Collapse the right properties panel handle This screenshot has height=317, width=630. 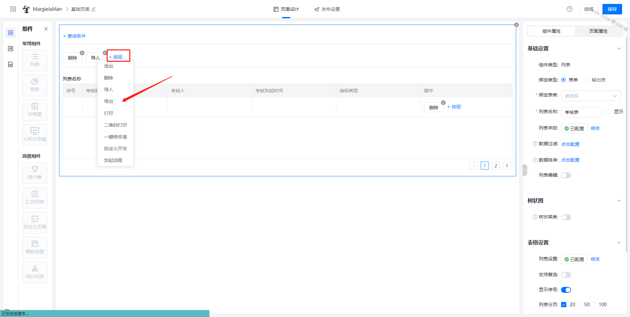tap(525, 170)
